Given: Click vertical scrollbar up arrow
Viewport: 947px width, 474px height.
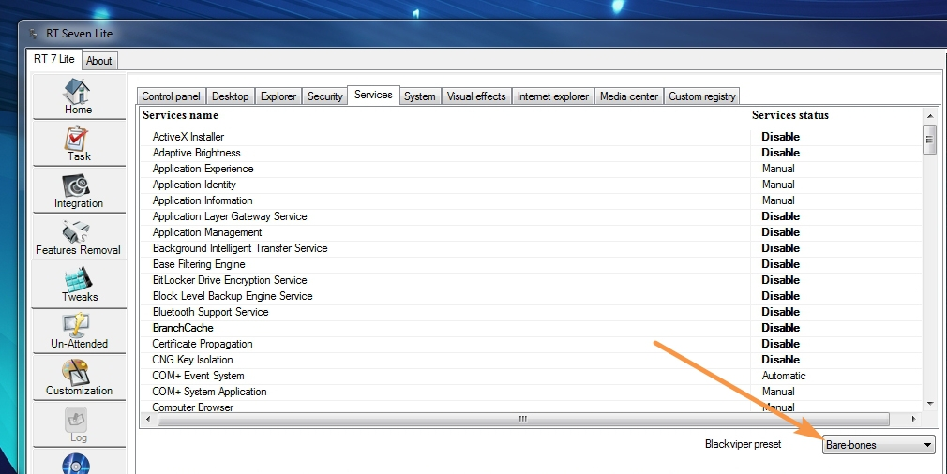Looking at the screenshot, I should pyautogui.click(x=929, y=116).
